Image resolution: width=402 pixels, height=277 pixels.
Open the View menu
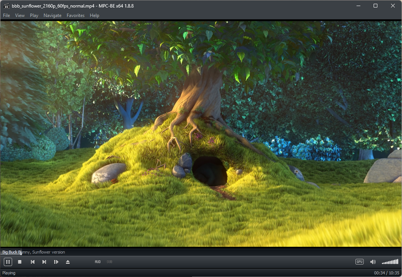pos(20,16)
